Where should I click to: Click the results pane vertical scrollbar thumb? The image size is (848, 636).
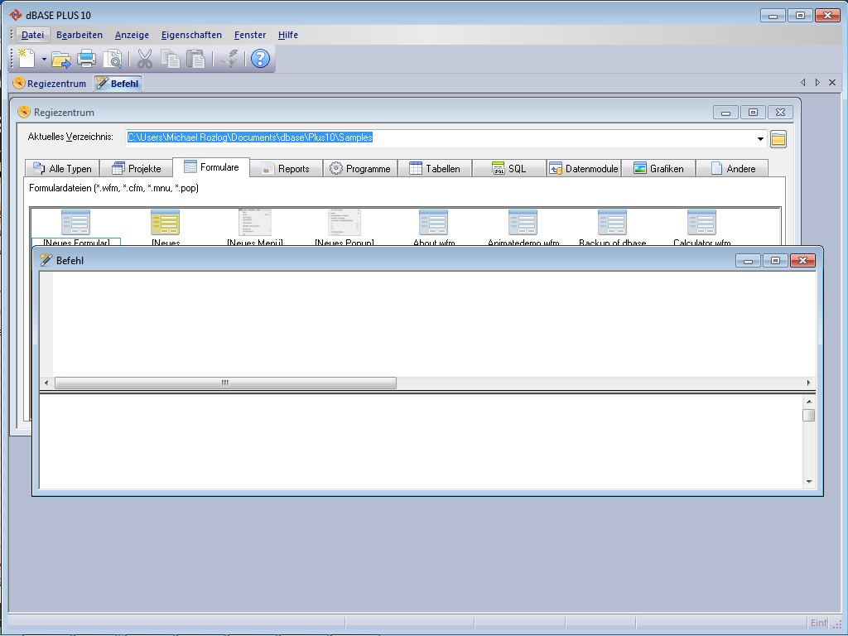click(809, 416)
